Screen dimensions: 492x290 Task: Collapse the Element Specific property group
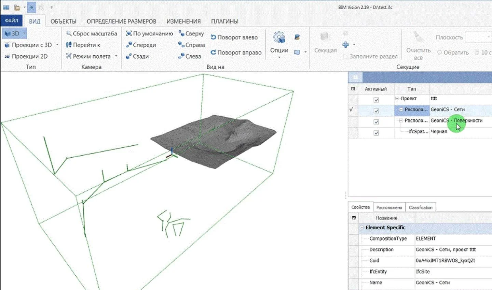point(361,228)
